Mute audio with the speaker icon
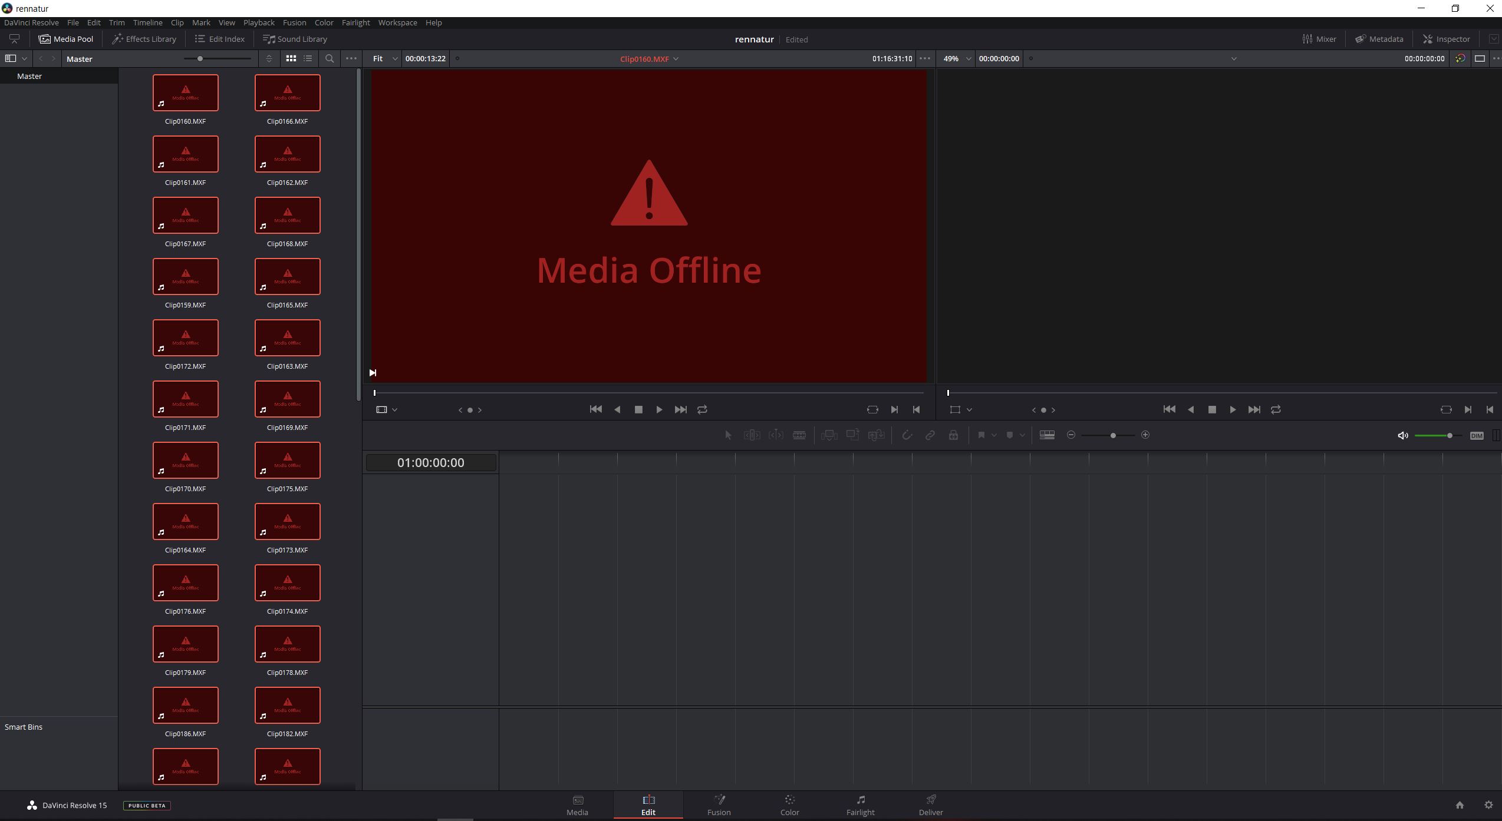The image size is (1502, 821). pos(1403,436)
